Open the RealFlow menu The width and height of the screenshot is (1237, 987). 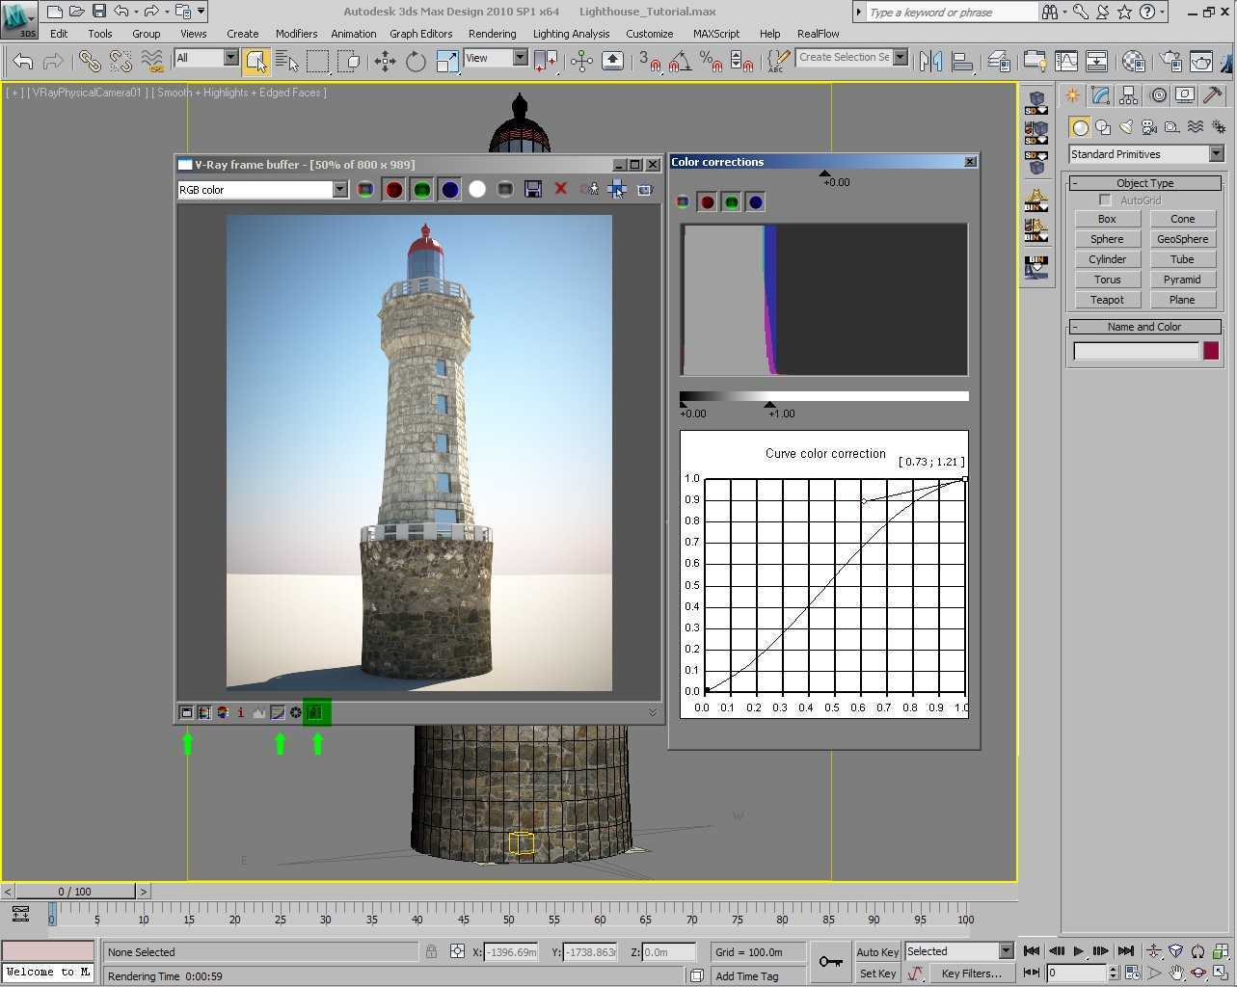click(x=818, y=33)
